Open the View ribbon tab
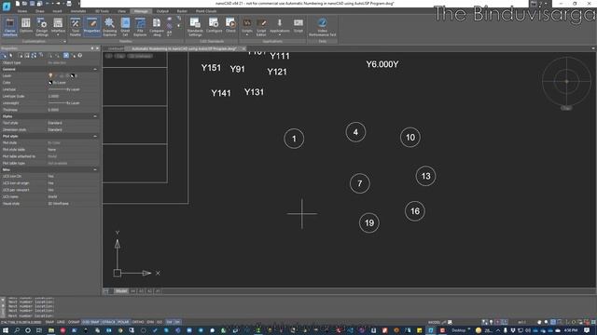The width and height of the screenshot is (597, 335). click(x=121, y=11)
